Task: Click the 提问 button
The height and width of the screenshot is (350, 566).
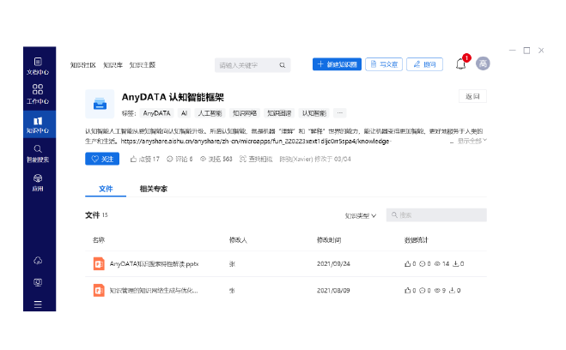Action: [424, 64]
